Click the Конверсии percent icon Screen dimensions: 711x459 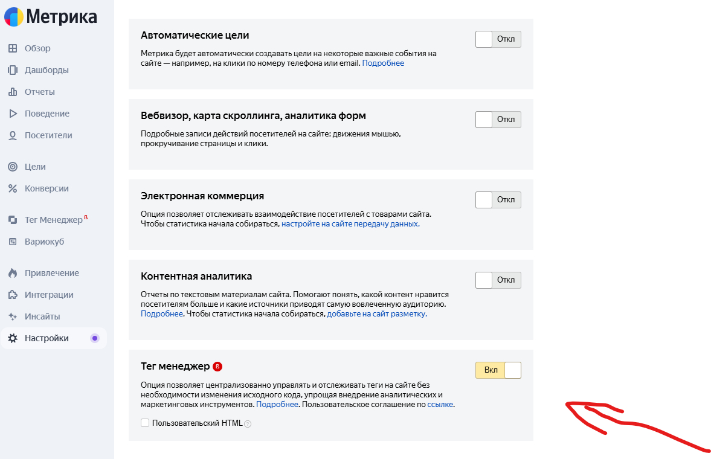[x=12, y=188]
